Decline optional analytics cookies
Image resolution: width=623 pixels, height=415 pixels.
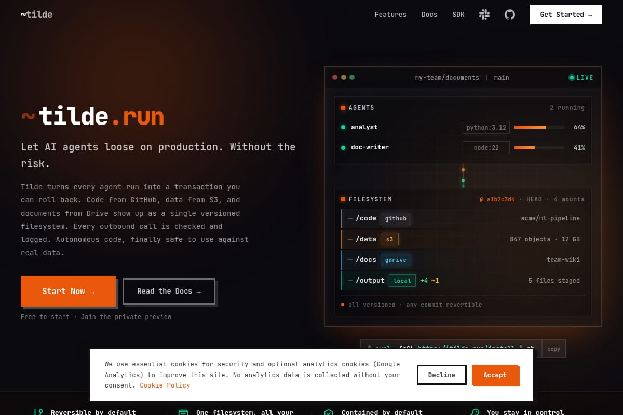click(x=442, y=375)
